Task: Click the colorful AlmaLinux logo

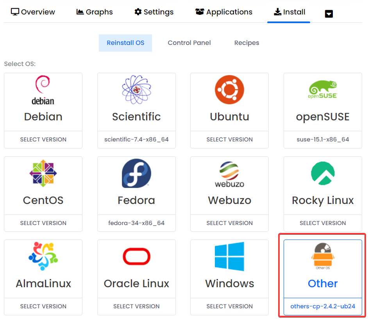Action: [x=43, y=256]
